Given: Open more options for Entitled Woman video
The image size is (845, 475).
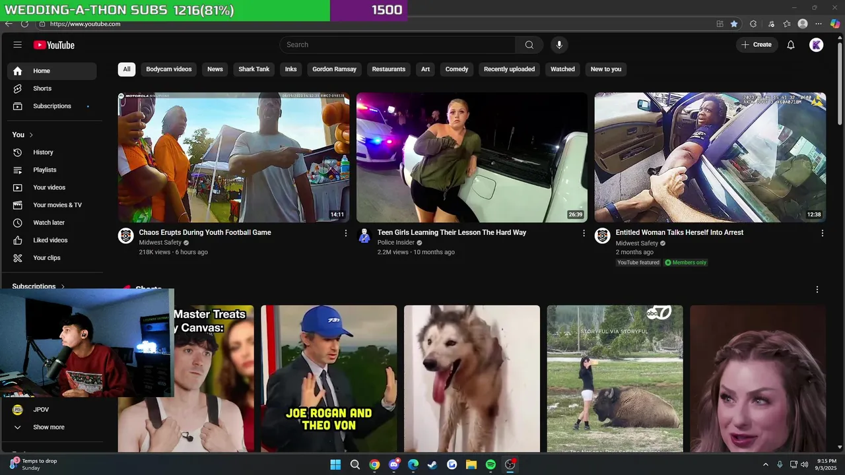Looking at the screenshot, I should (x=822, y=233).
